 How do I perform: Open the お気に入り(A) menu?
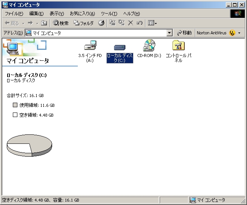coord(82,14)
